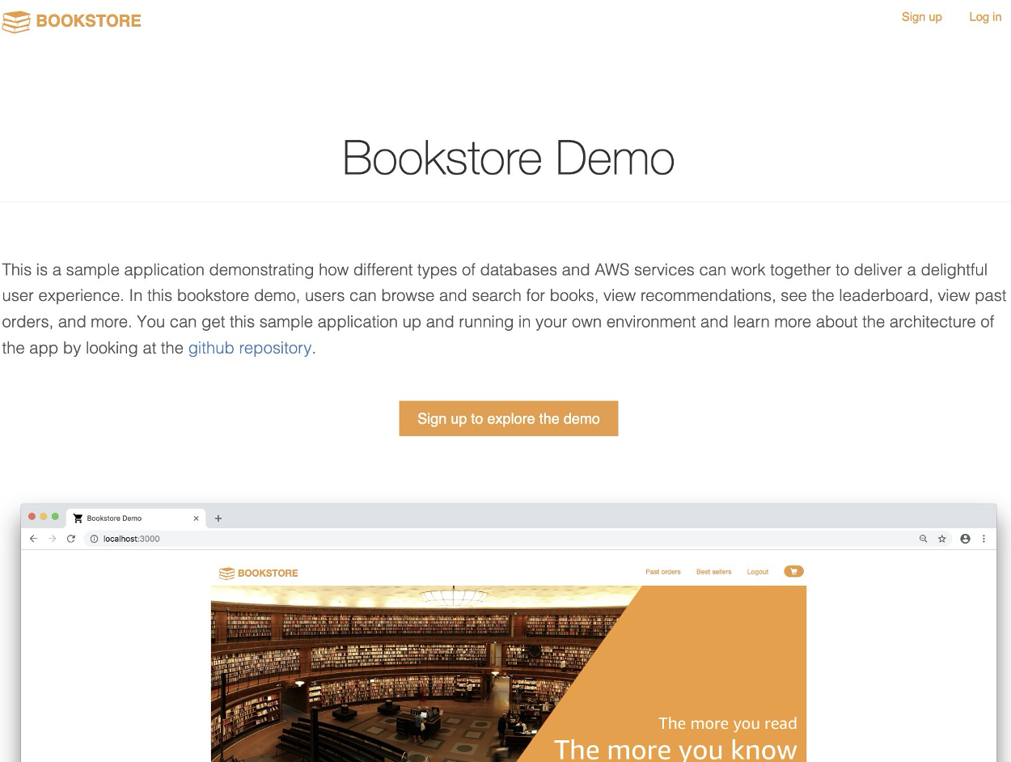This screenshot has height=762, width=1011.
Task: Click Best sellers in the demo navigation
Action: tap(713, 572)
